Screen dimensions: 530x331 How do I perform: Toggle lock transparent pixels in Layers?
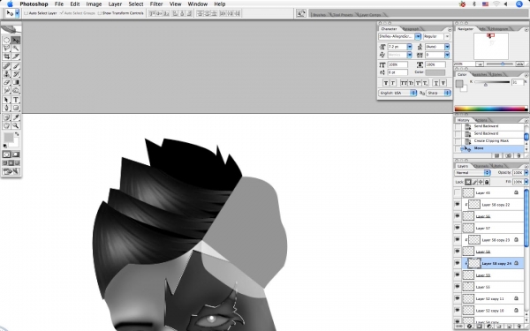coord(468,182)
